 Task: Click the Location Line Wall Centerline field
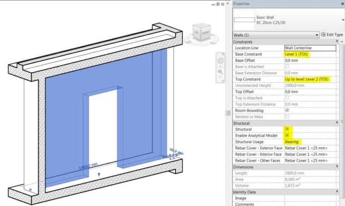pos(310,48)
